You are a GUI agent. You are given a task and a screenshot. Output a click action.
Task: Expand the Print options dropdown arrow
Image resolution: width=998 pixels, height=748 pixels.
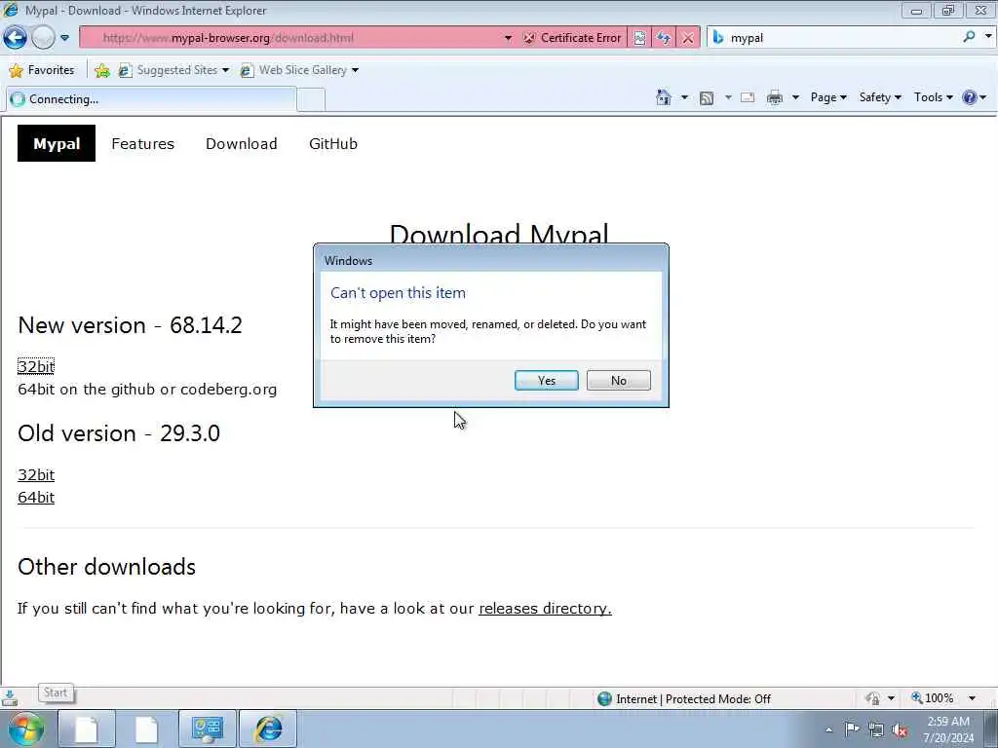[795, 97]
